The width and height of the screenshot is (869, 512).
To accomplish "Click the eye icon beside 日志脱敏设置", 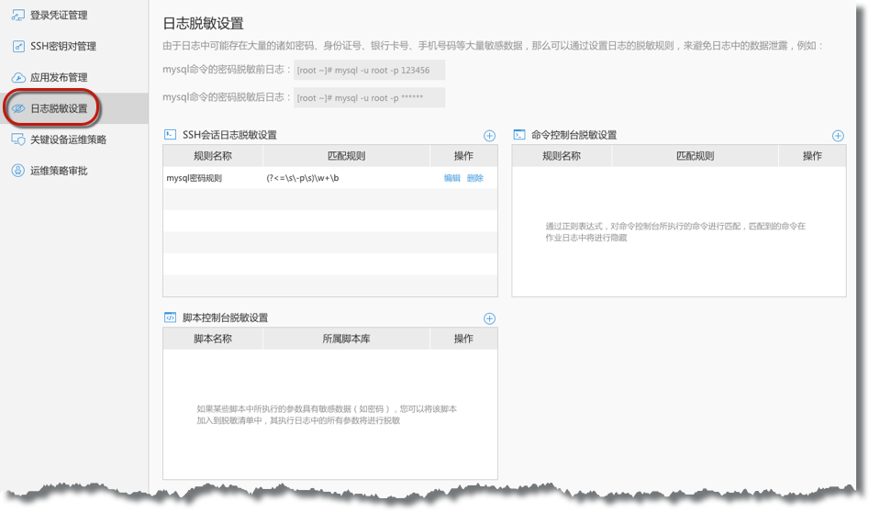I will [x=17, y=108].
